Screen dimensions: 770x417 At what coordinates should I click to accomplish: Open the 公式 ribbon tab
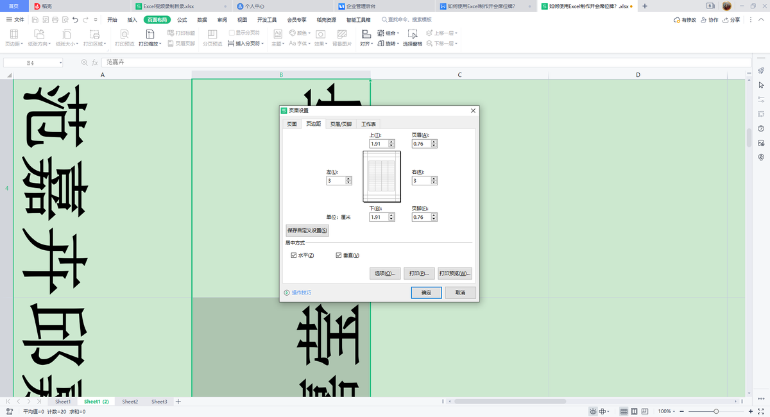click(x=182, y=20)
